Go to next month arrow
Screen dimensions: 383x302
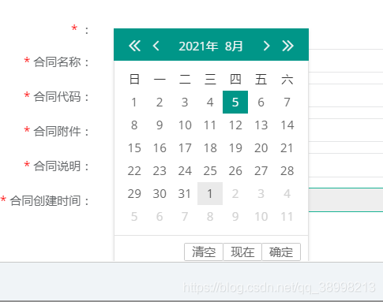266,46
